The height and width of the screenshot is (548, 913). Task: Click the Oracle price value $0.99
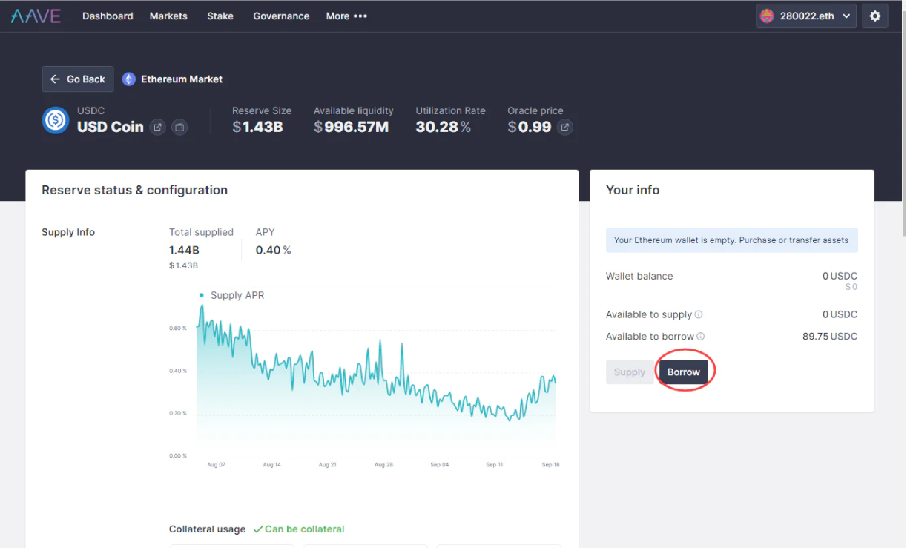530,127
